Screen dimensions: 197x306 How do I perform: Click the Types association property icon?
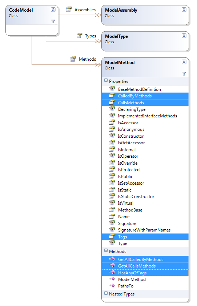[79, 36]
